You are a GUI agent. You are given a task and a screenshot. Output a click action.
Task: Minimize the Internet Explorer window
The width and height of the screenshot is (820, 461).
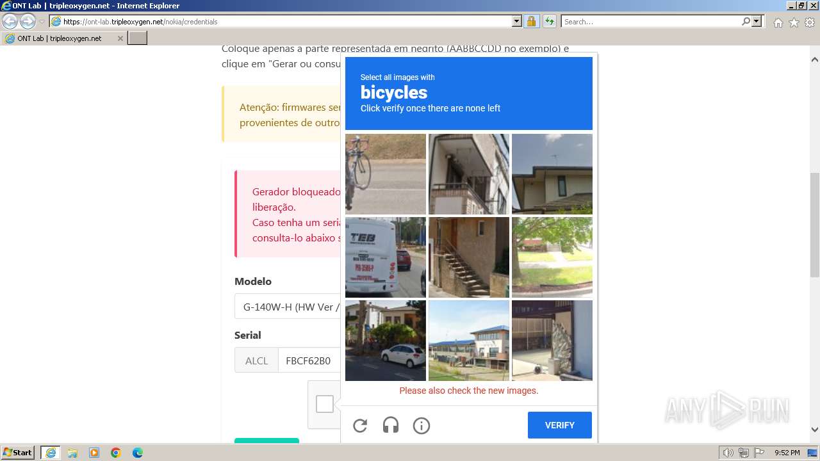click(x=791, y=6)
